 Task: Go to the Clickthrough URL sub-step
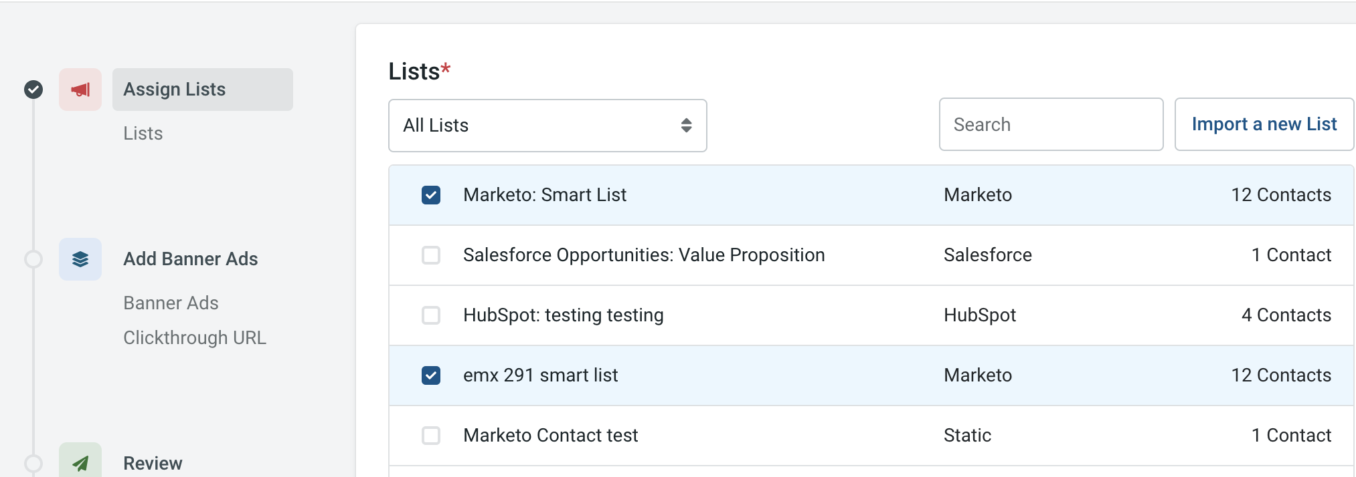click(x=195, y=338)
